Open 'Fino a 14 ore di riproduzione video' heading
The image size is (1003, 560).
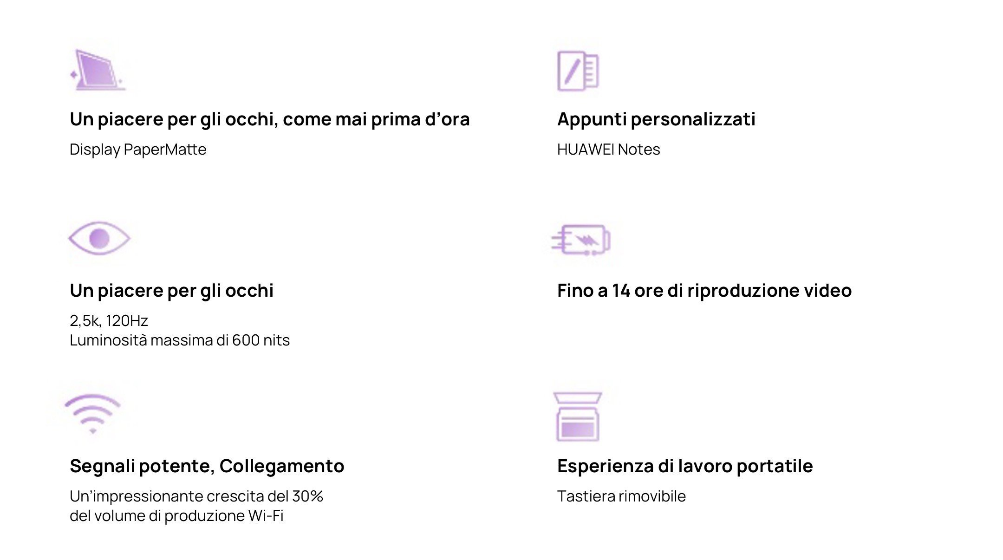704,291
